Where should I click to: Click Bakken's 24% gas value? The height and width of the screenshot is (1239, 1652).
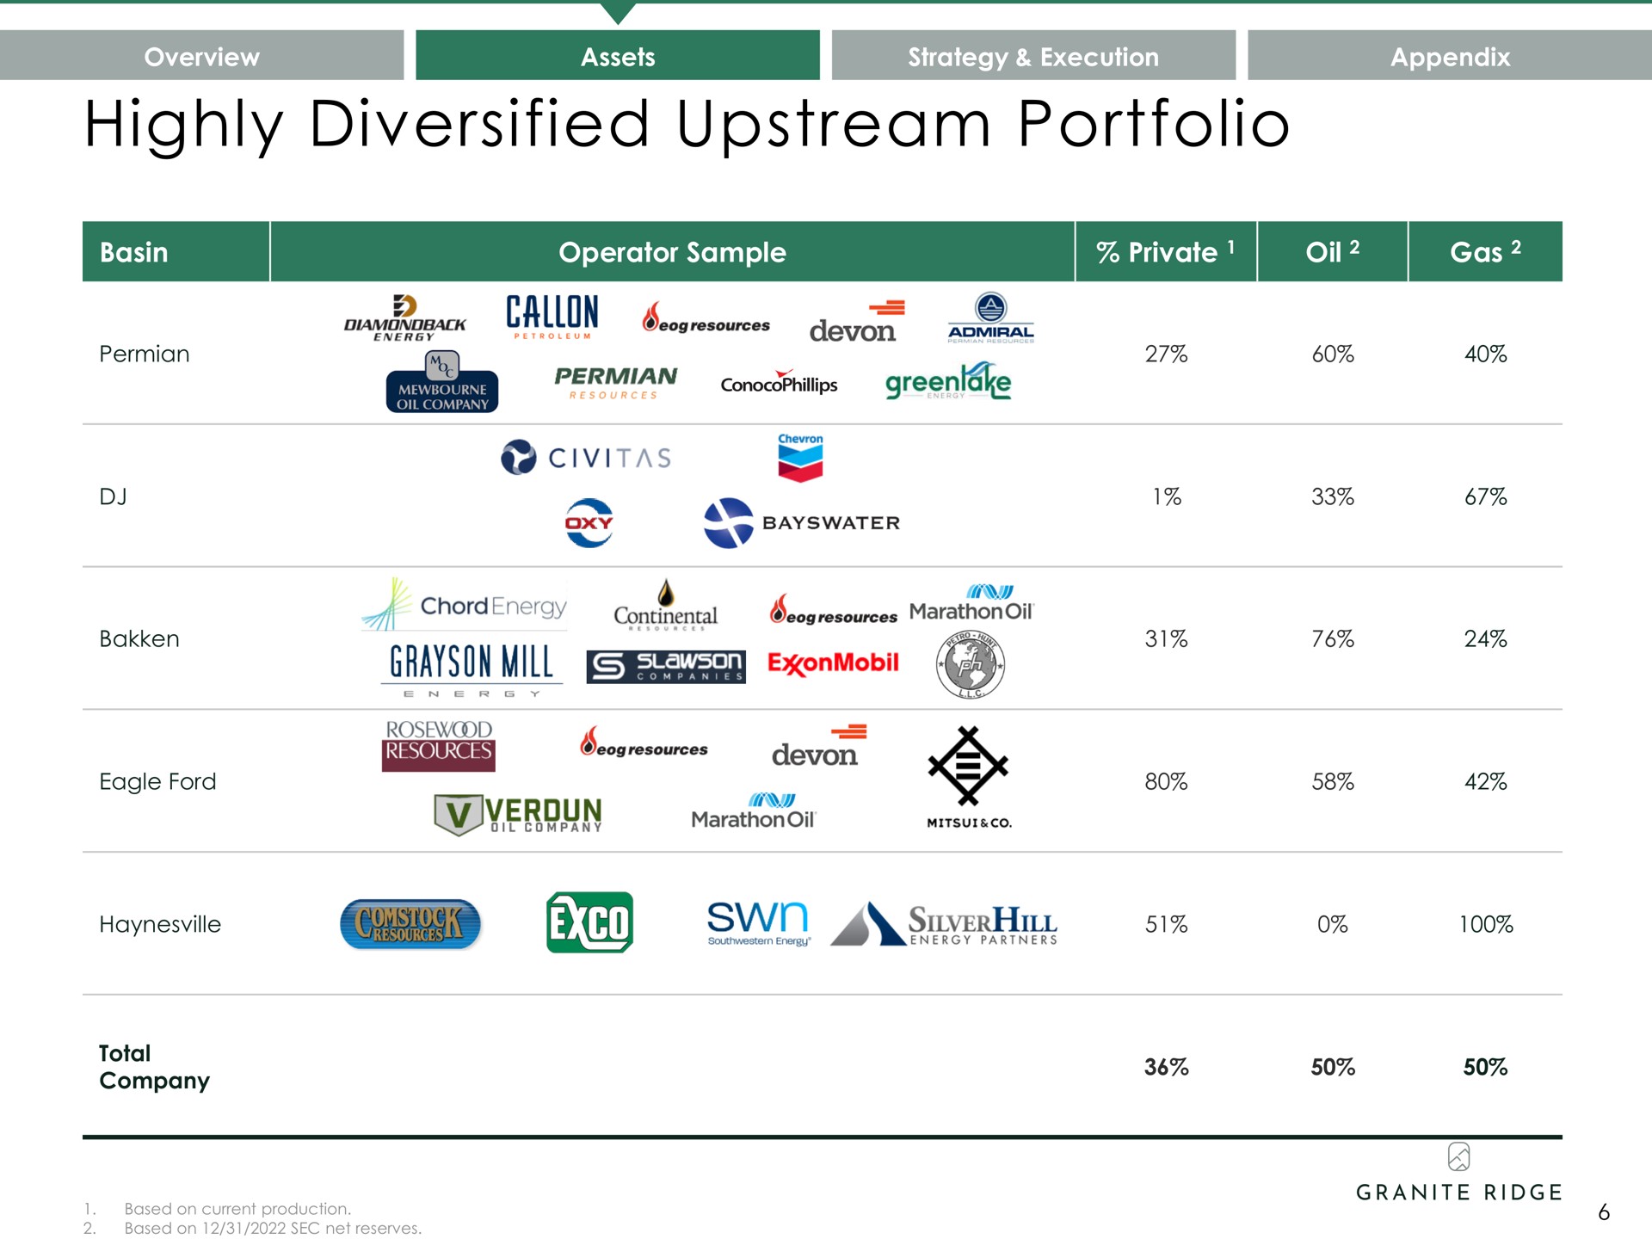[x=1486, y=638]
